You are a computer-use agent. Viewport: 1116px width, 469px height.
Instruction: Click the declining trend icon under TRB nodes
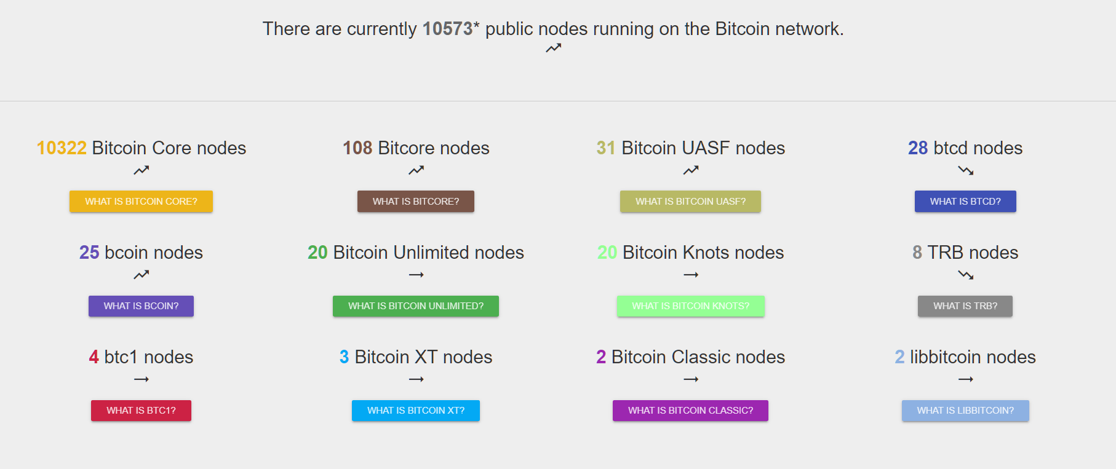point(965,275)
